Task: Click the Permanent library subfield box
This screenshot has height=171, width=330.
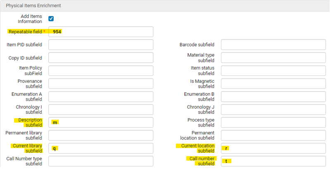Action: click(x=101, y=136)
